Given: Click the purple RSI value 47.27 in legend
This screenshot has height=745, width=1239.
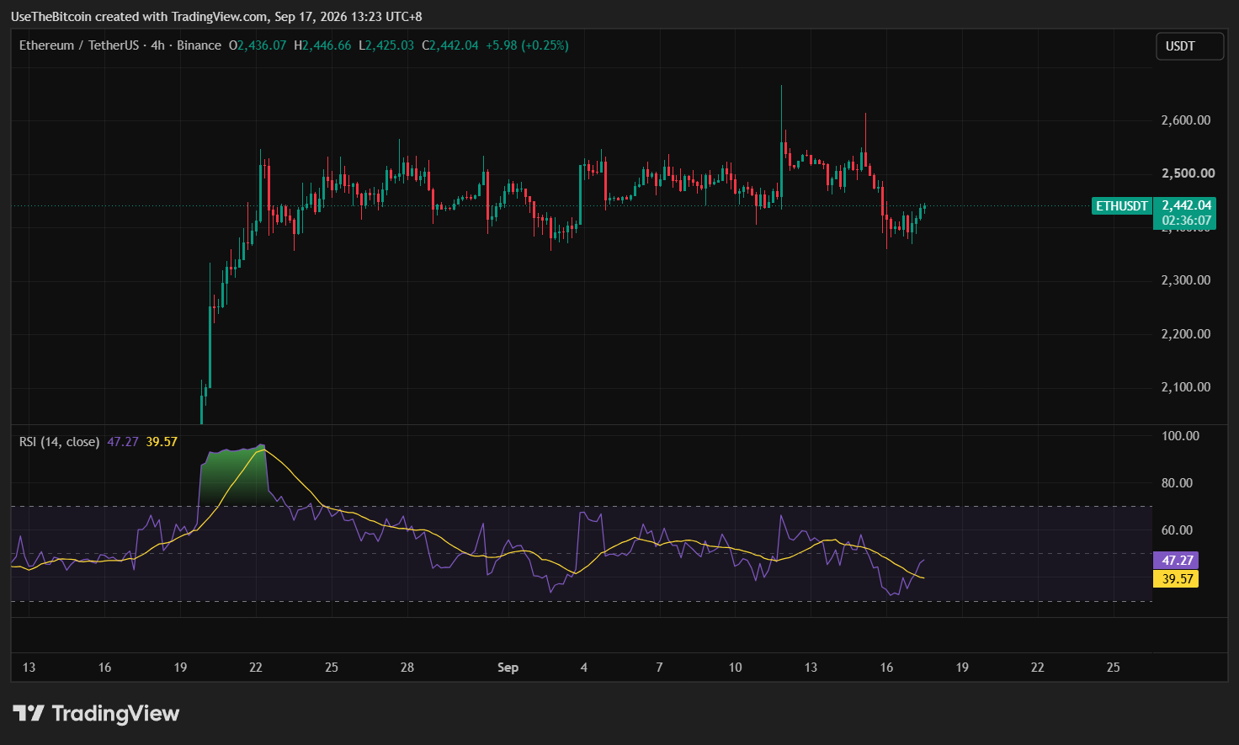Looking at the screenshot, I should (x=123, y=442).
